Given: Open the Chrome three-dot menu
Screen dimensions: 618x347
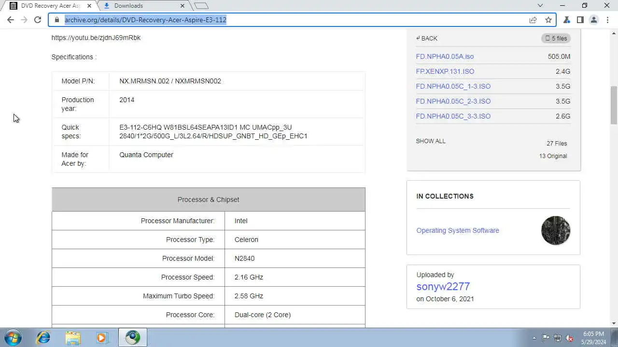Looking at the screenshot, I should click(x=607, y=20).
